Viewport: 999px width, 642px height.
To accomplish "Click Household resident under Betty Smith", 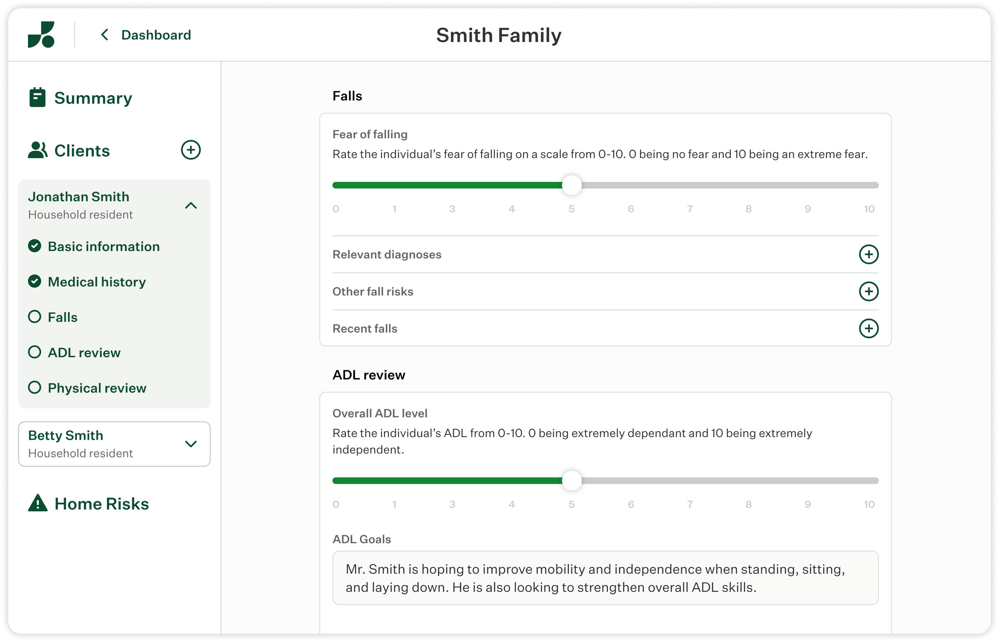I will coord(81,453).
